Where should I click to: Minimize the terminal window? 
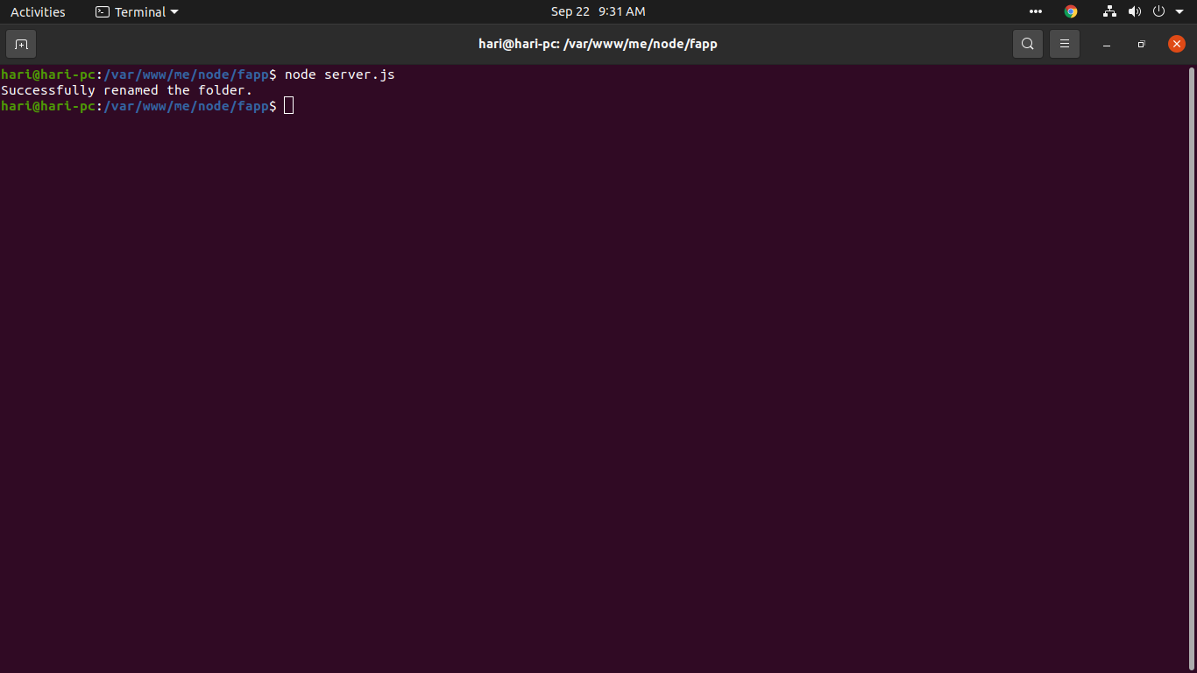coord(1106,44)
